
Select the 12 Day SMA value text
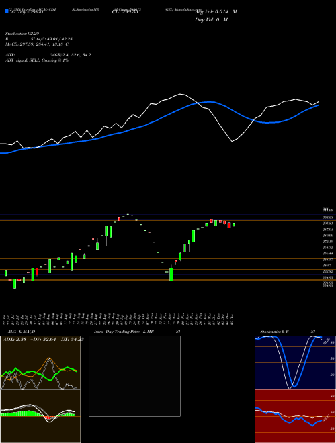tap(26, 12)
